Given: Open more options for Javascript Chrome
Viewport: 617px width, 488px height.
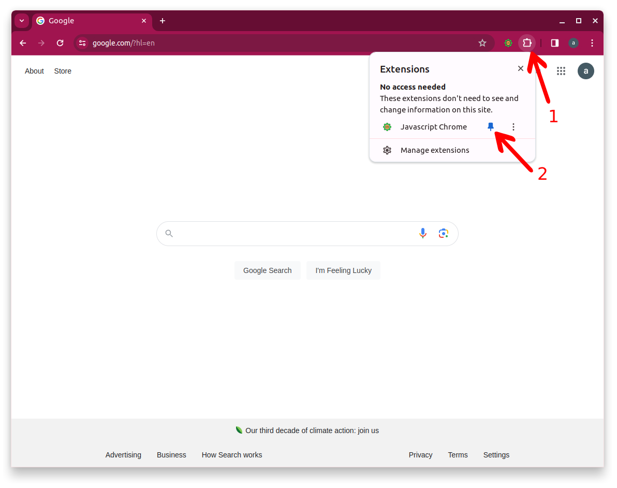Looking at the screenshot, I should [513, 127].
